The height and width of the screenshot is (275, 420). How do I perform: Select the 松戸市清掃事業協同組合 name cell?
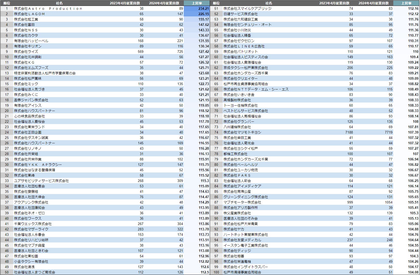tap(242, 272)
